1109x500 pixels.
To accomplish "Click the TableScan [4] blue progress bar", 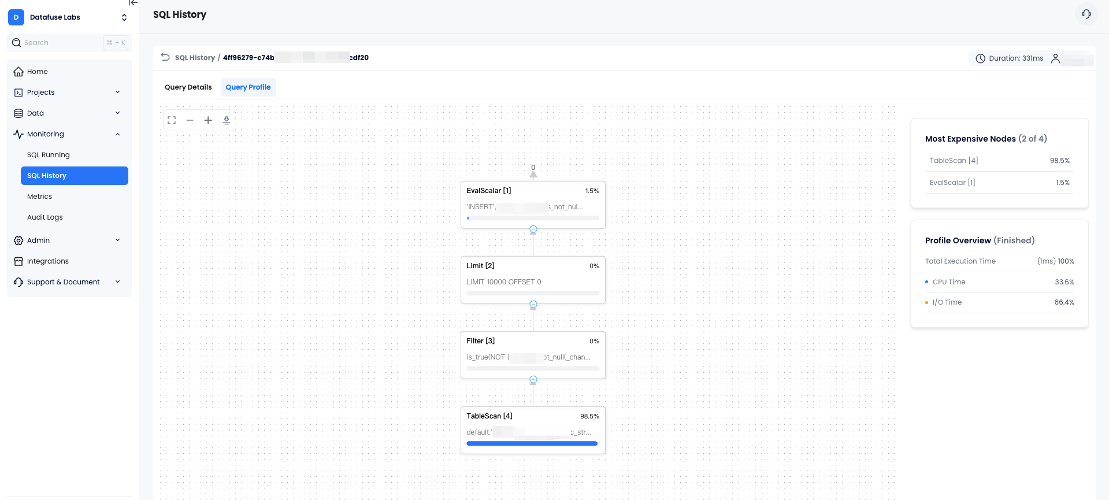I will [x=532, y=444].
